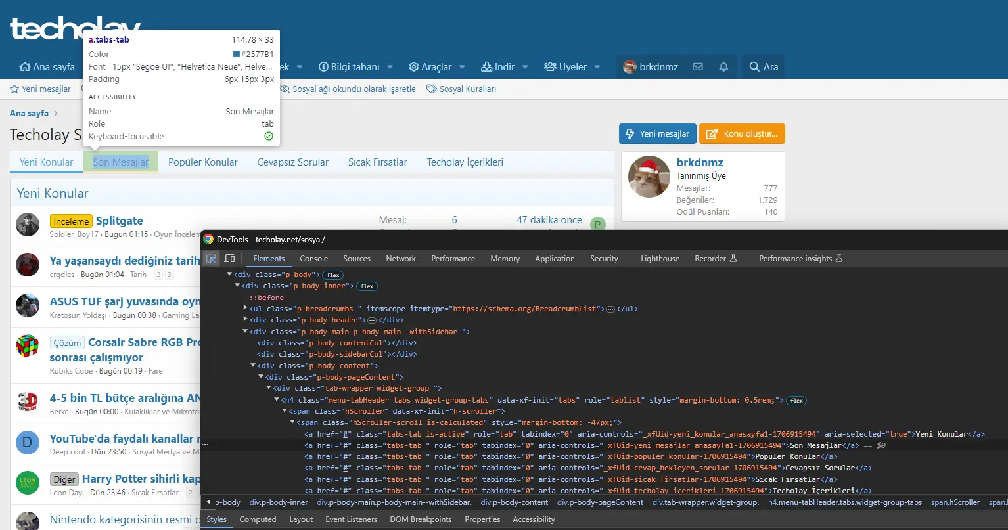Viewport: 1008px width, 530px height.
Task: Switch to the Console tab in DevTools
Action: [313, 259]
